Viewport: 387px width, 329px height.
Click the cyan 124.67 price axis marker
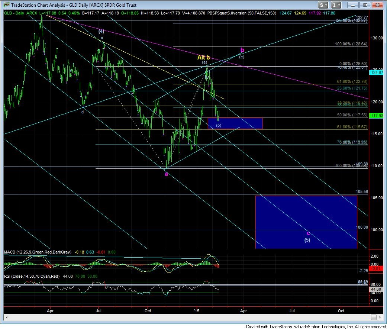coord(376,72)
